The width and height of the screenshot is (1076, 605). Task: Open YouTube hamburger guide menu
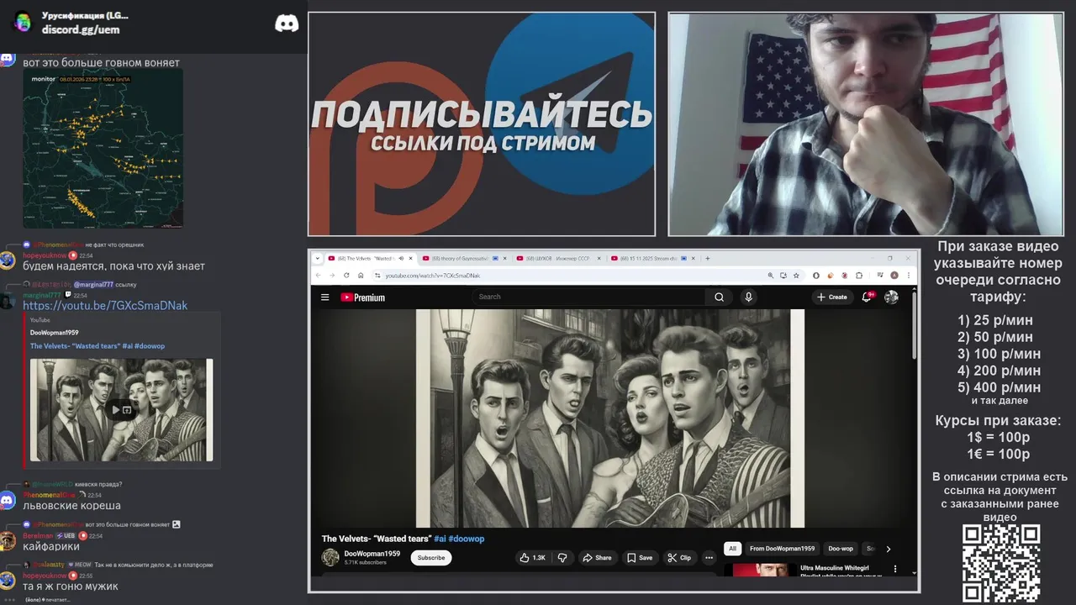click(324, 297)
